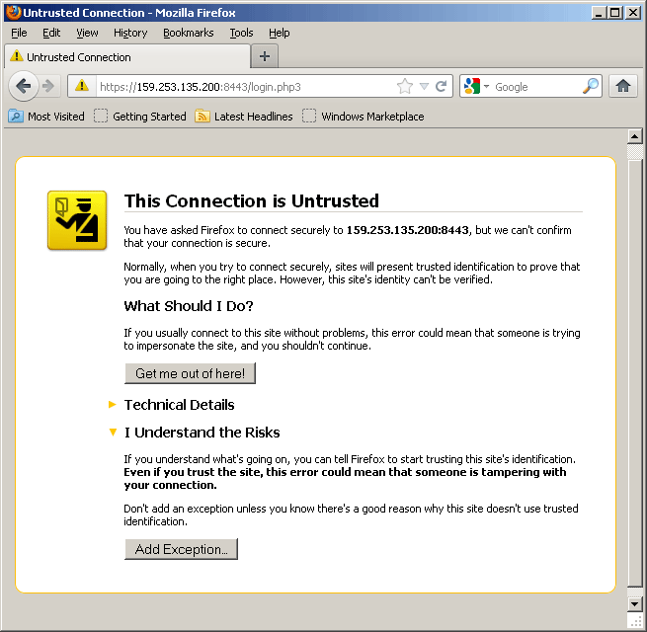Select the Untrusted Connection tab
This screenshot has height=632, width=647.
[x=126, y=57]
